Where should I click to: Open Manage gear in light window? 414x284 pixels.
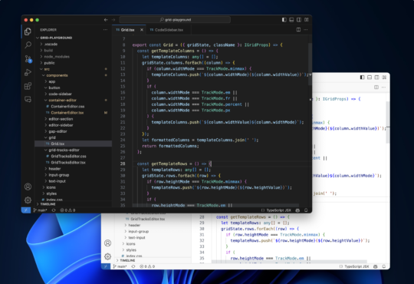click(107, 256)
